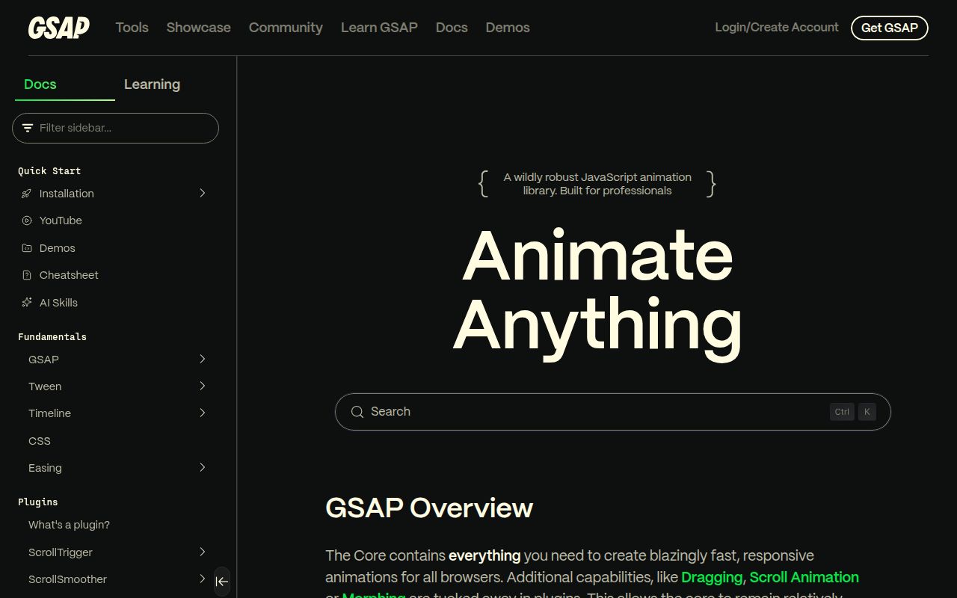Click the Quick Start section label
The width and height of the screenshot is (957, 598).
coord(49,170)
